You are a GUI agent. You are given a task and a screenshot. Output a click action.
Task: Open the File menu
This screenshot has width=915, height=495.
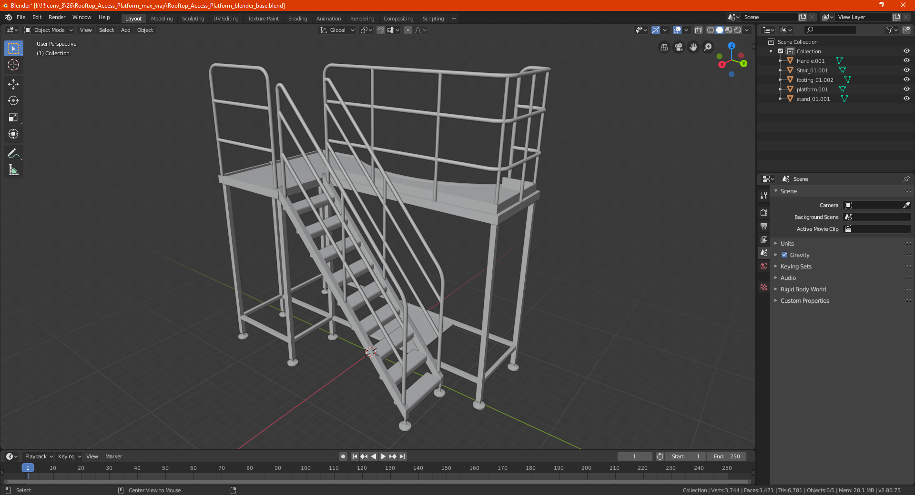(x=21, y=17)
